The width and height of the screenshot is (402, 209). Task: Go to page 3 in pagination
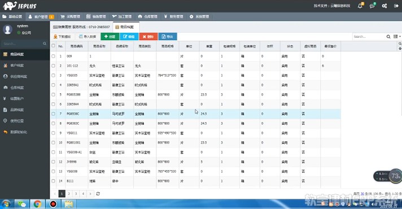(x=76, y=194)
